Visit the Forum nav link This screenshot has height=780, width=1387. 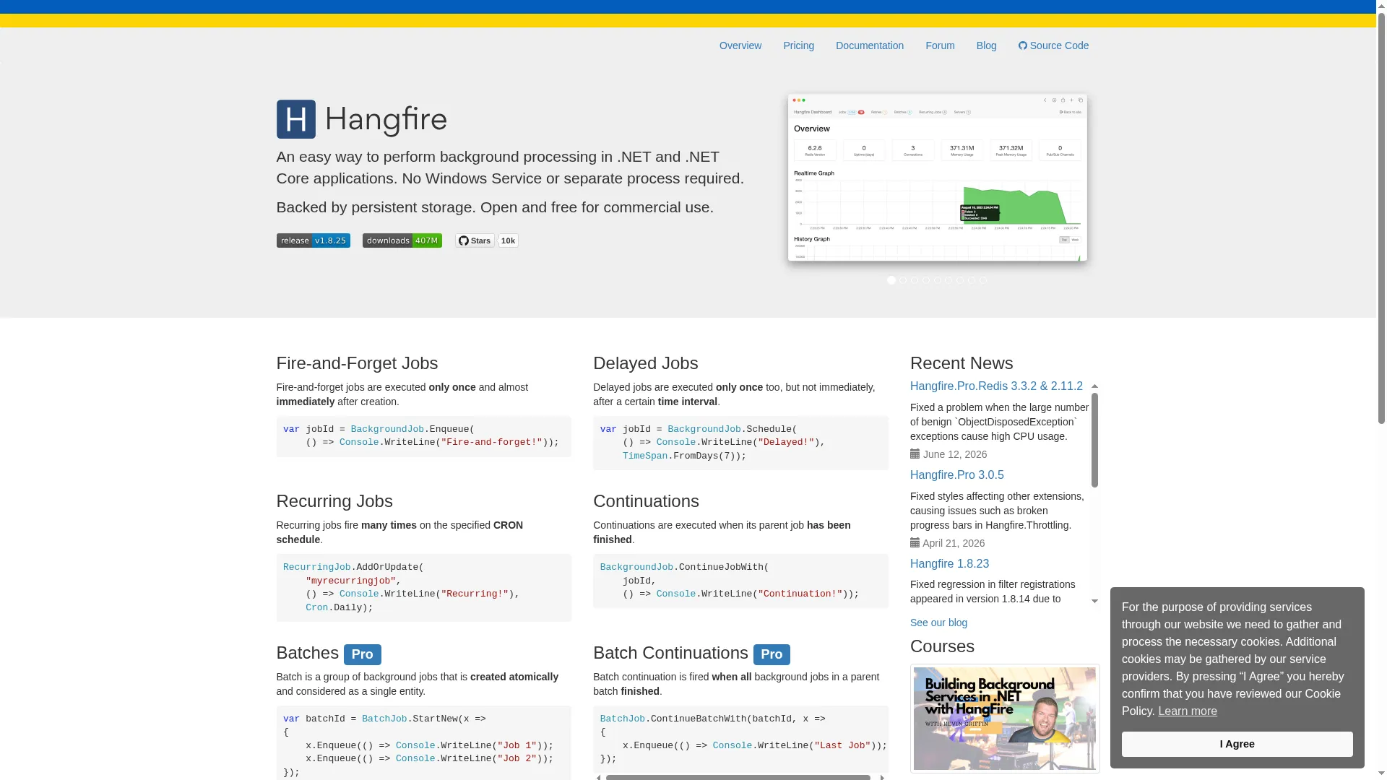pos(940,45)
